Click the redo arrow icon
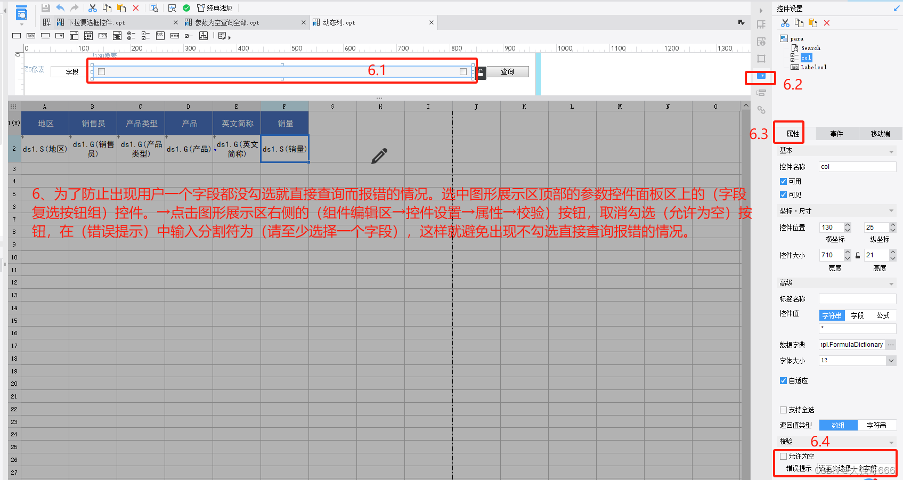The height and width of the screenshot is (480, 903). (75, 8)
